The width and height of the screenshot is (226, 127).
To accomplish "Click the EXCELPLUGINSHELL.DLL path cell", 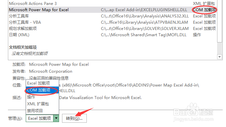I will 144,10.
